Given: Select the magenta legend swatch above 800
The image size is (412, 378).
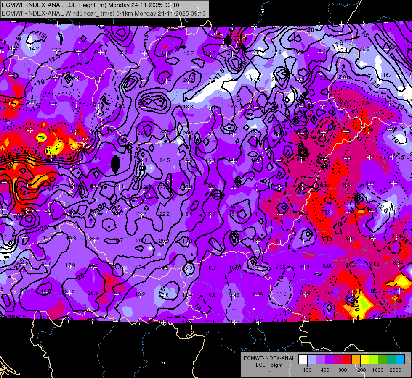Looking at the screenshot, I should click(338, 360).
